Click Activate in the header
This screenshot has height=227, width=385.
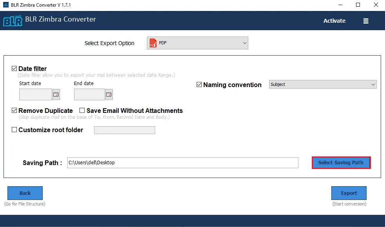(334, 21)
